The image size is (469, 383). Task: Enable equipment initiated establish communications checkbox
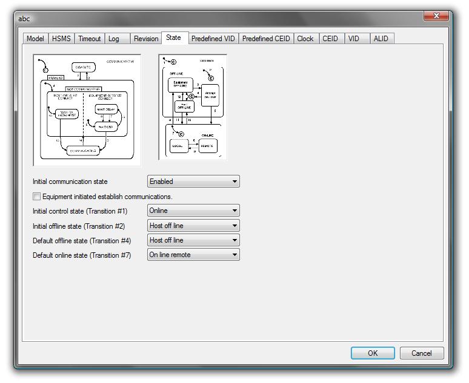point(37,197)
